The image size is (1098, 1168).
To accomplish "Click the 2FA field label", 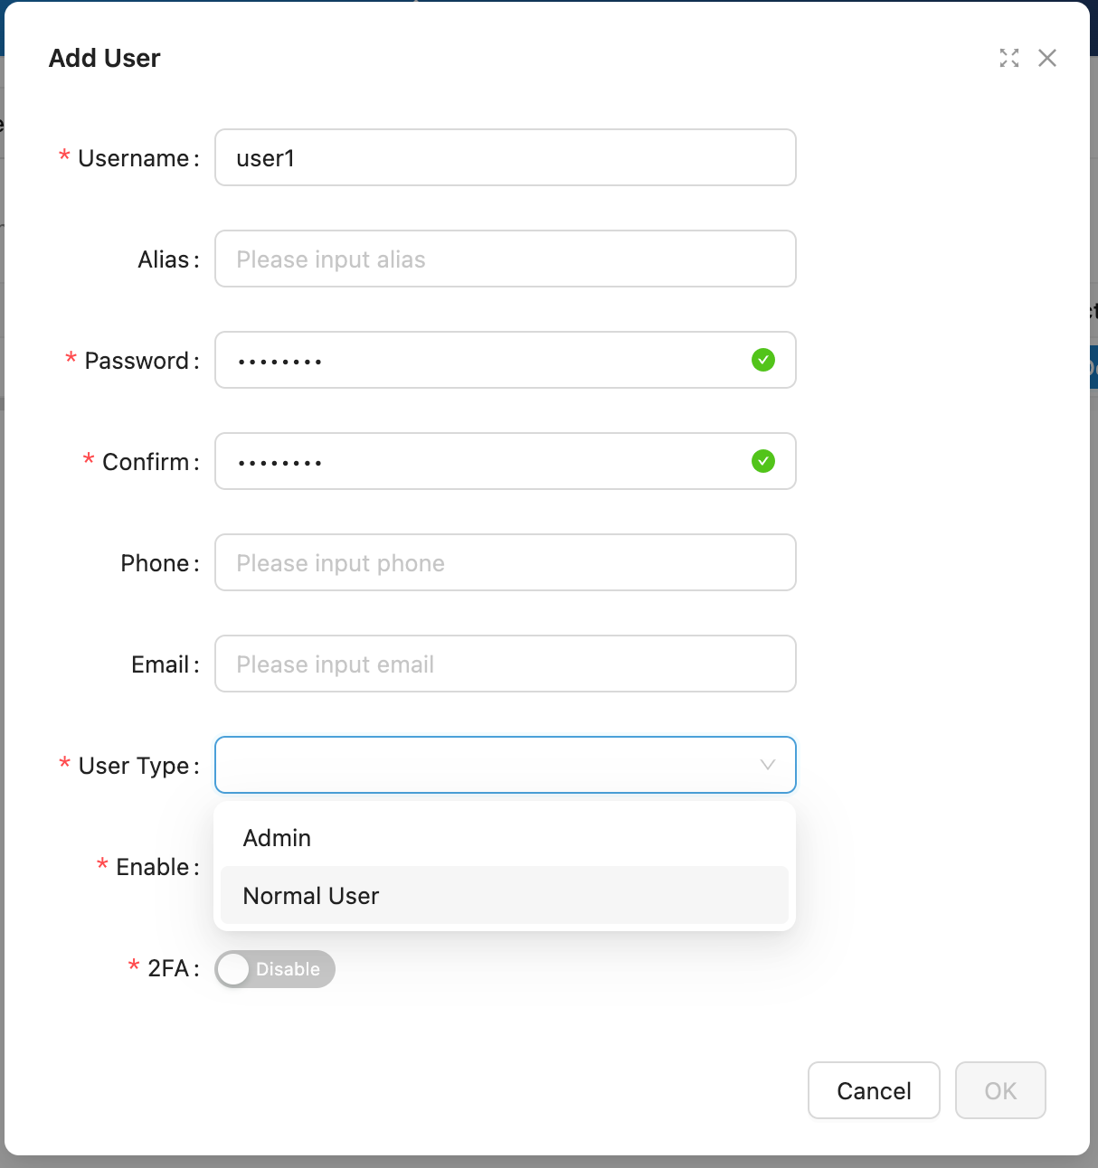I will click(x=168, y=968).
